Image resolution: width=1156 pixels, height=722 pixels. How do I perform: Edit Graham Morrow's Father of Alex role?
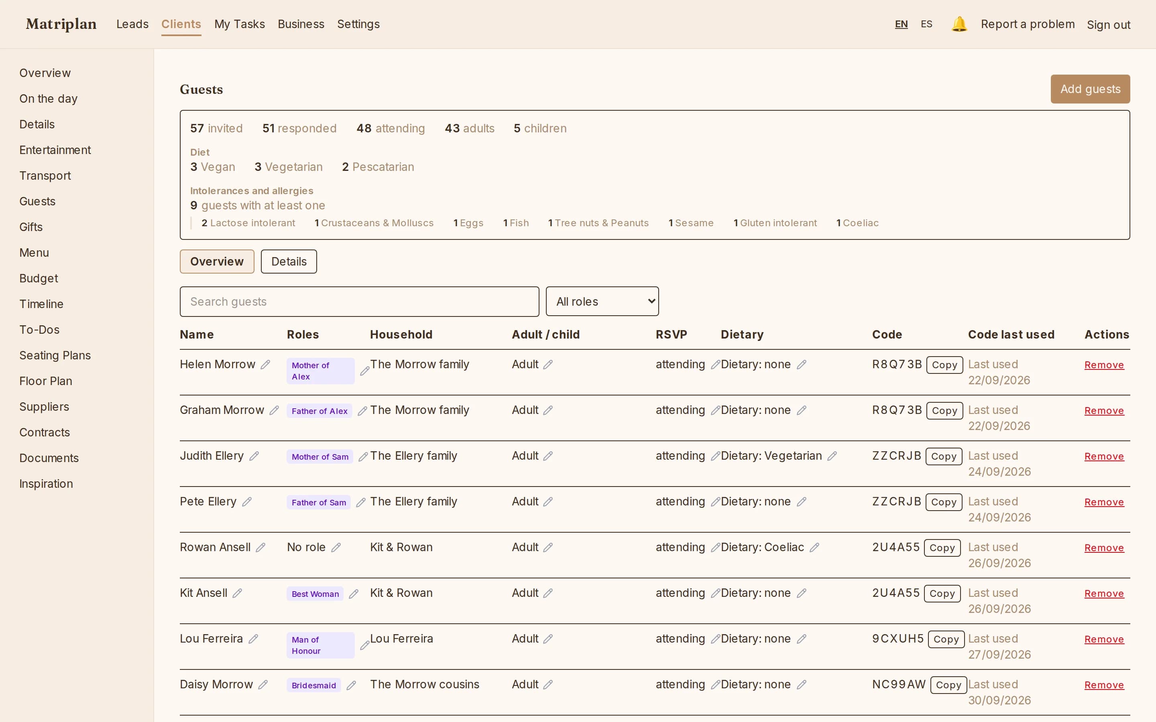362,411
